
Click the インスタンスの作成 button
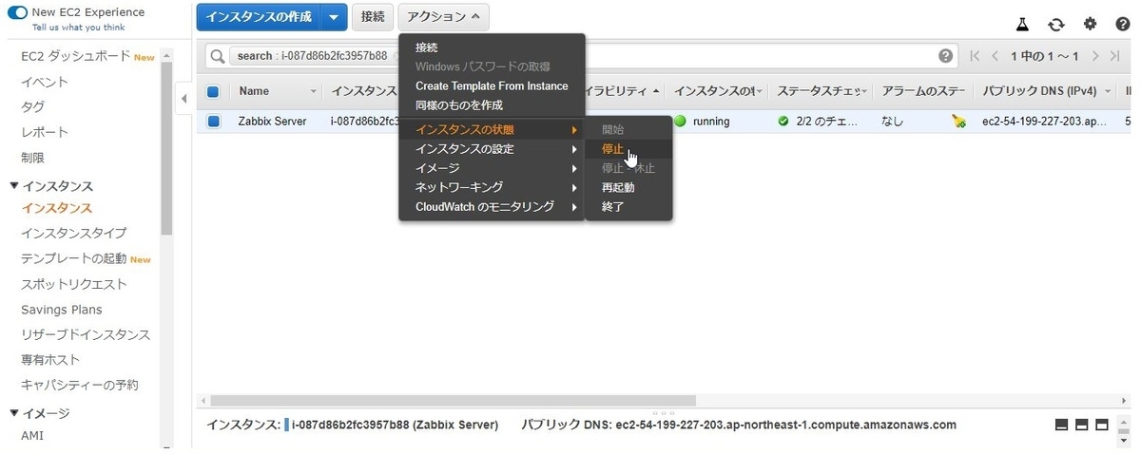click(x=259, y=17)
